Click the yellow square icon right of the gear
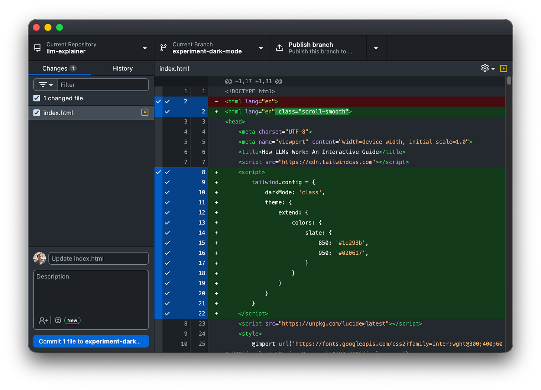The width and height of the screenshot is (541, 390). tap(503, 68)
